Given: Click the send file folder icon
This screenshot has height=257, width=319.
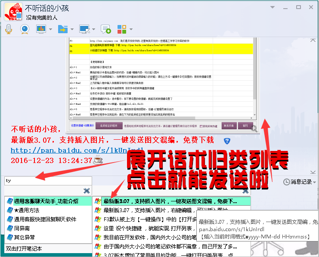Looking at the screenshot, I should coord(63,29).
